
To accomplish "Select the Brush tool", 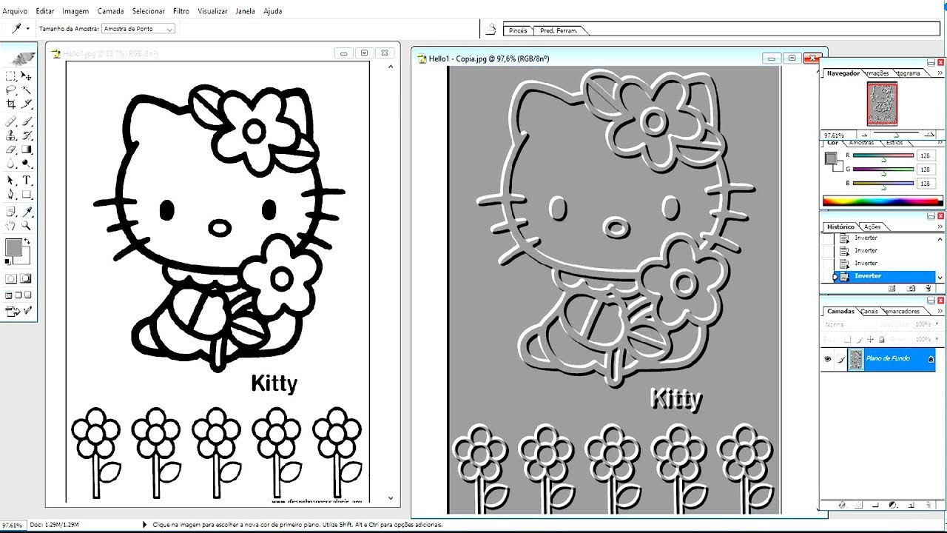I will [27, 122].
